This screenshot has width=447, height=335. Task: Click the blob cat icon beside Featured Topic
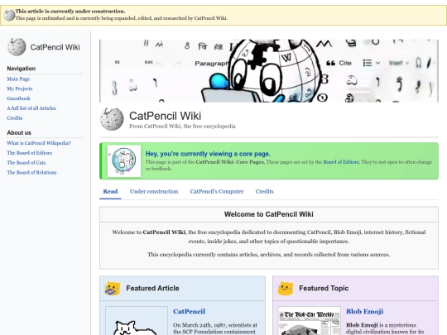coord(286,289)
